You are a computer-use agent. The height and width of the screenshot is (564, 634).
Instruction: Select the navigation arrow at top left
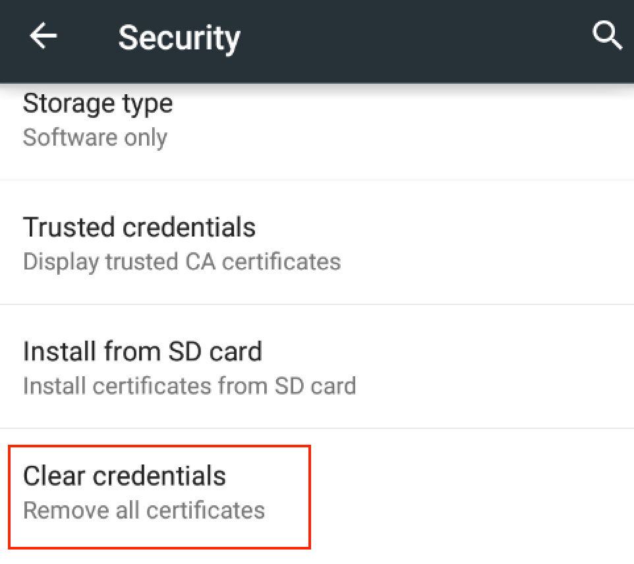coord(42,36)
